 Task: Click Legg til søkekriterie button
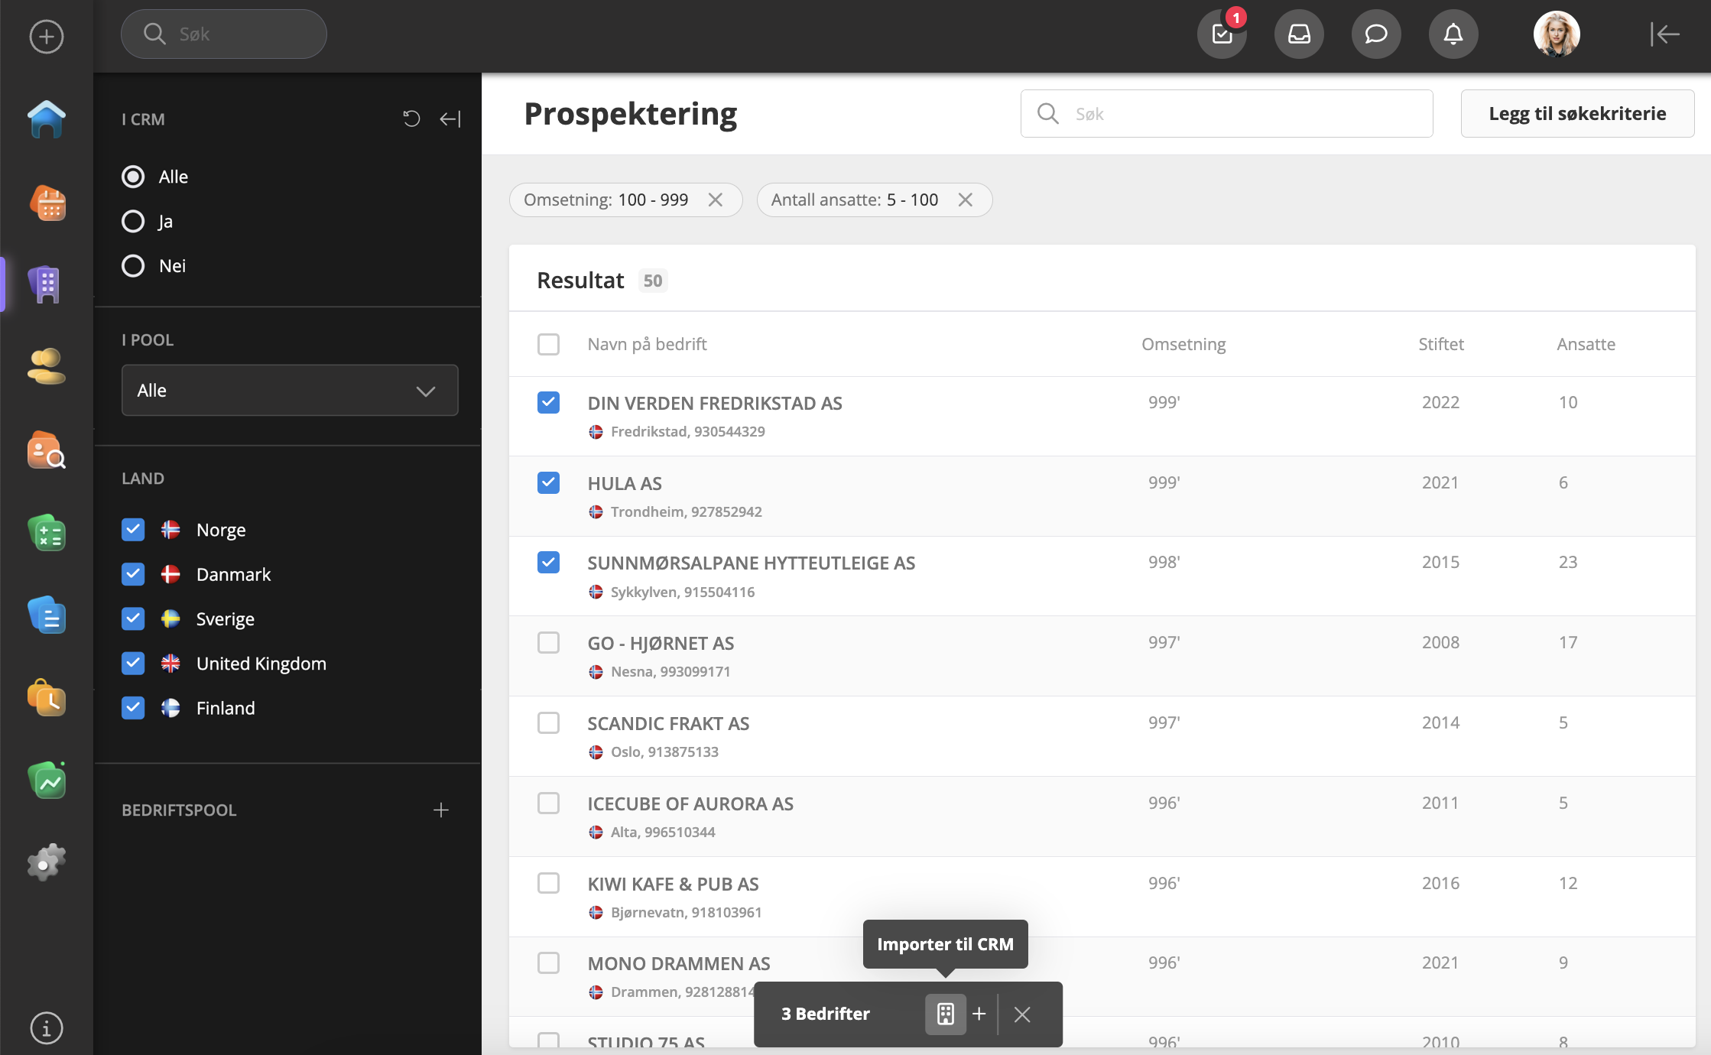click(x=1577, y=114)
